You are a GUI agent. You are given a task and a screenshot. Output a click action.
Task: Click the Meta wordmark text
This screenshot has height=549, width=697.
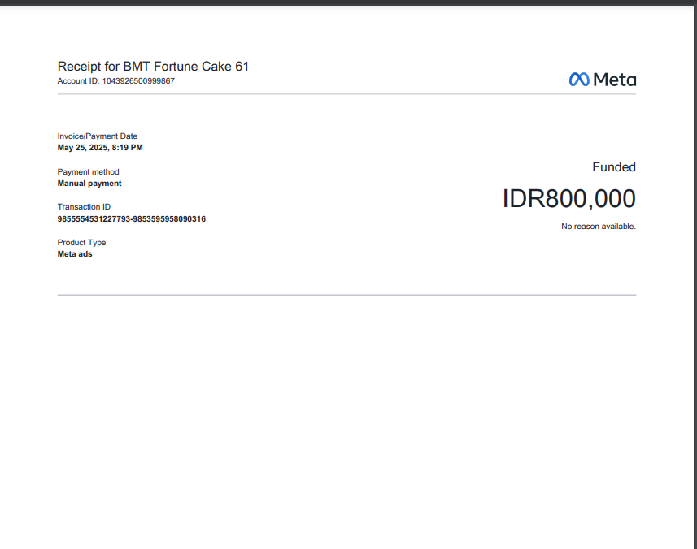pyautogui.click(x=615, y=80)
